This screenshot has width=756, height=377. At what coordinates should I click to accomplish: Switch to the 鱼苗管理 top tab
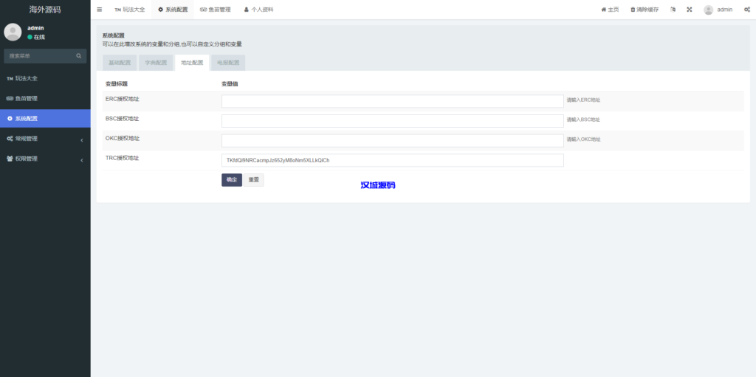[x=215, y=9]
